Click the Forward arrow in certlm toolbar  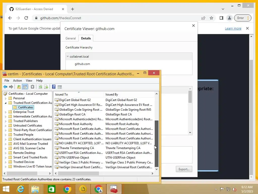click(11, 87)
